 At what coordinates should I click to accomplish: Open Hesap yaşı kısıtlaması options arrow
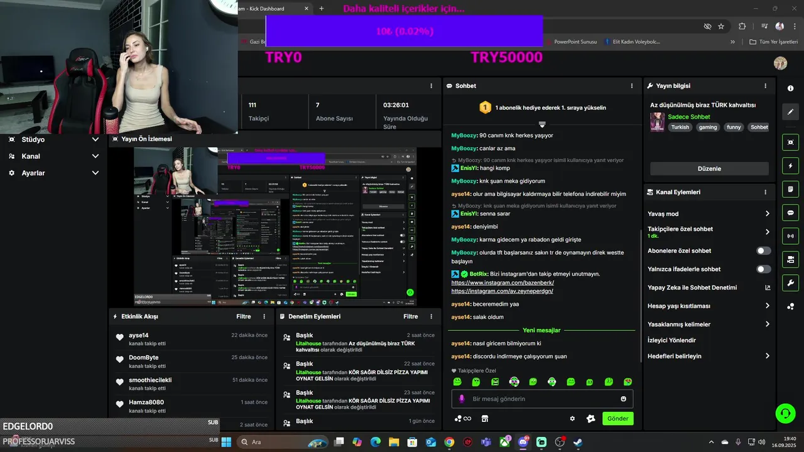pos(767,306)
